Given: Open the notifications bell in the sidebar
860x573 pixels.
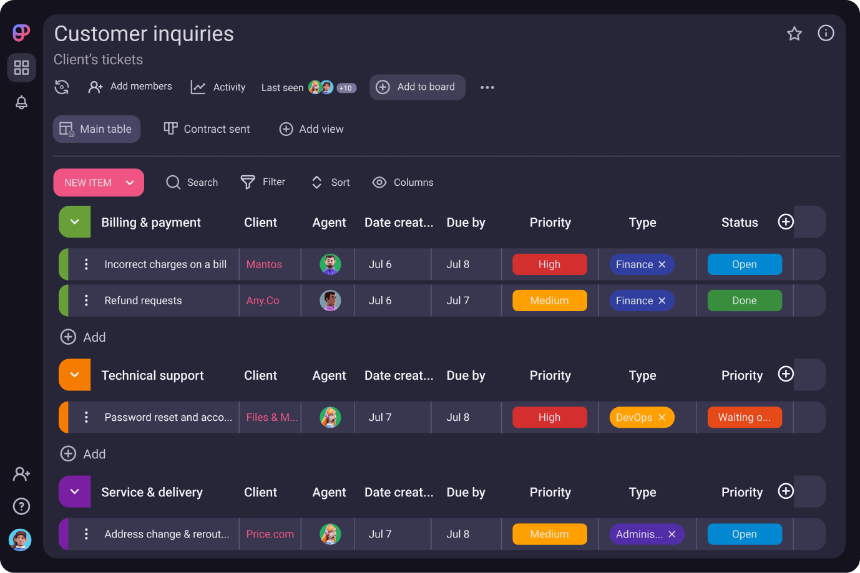Looking at the screenshot, I should pyautogui.click(x=21, y=102).
